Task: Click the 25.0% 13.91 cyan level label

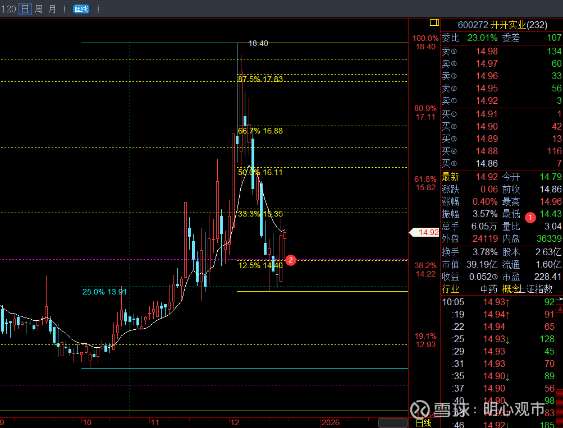Action: pos(104,292)
